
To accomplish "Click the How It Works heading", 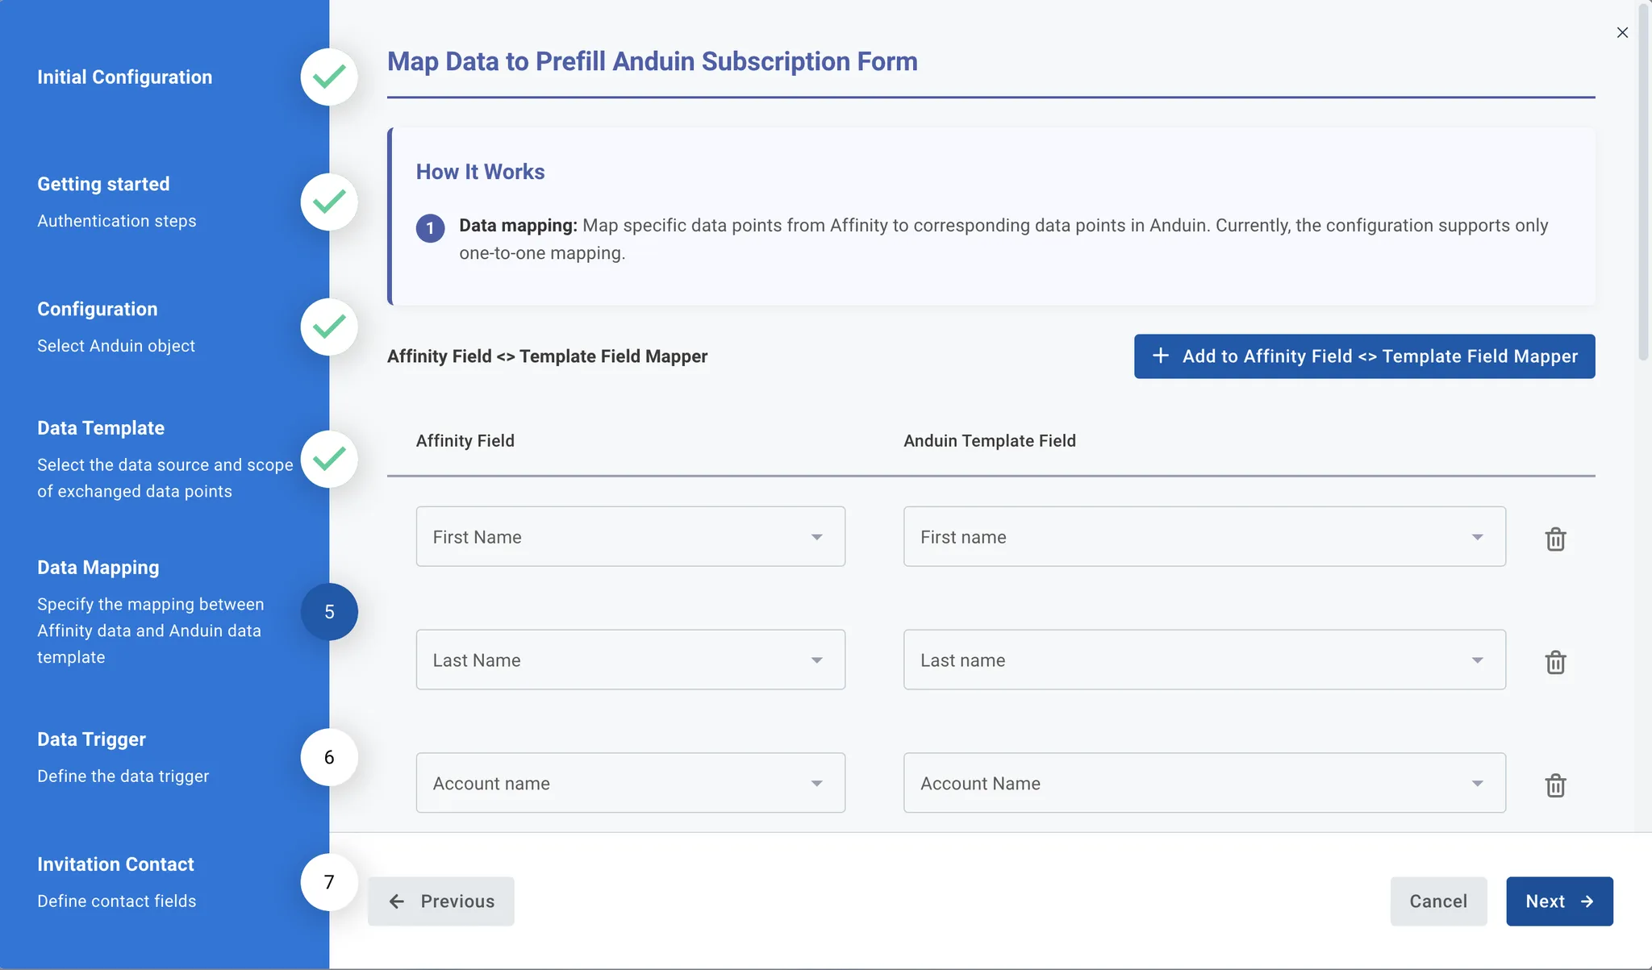I will (x=480, y=172).
